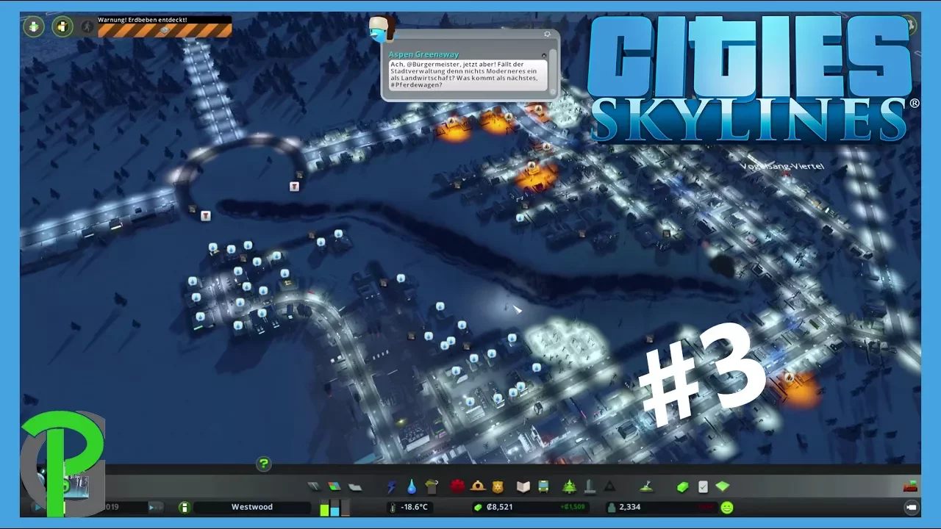941x529 pixels.
Task: Click the green city info button beside Westwood
Action: coord(185,507)
